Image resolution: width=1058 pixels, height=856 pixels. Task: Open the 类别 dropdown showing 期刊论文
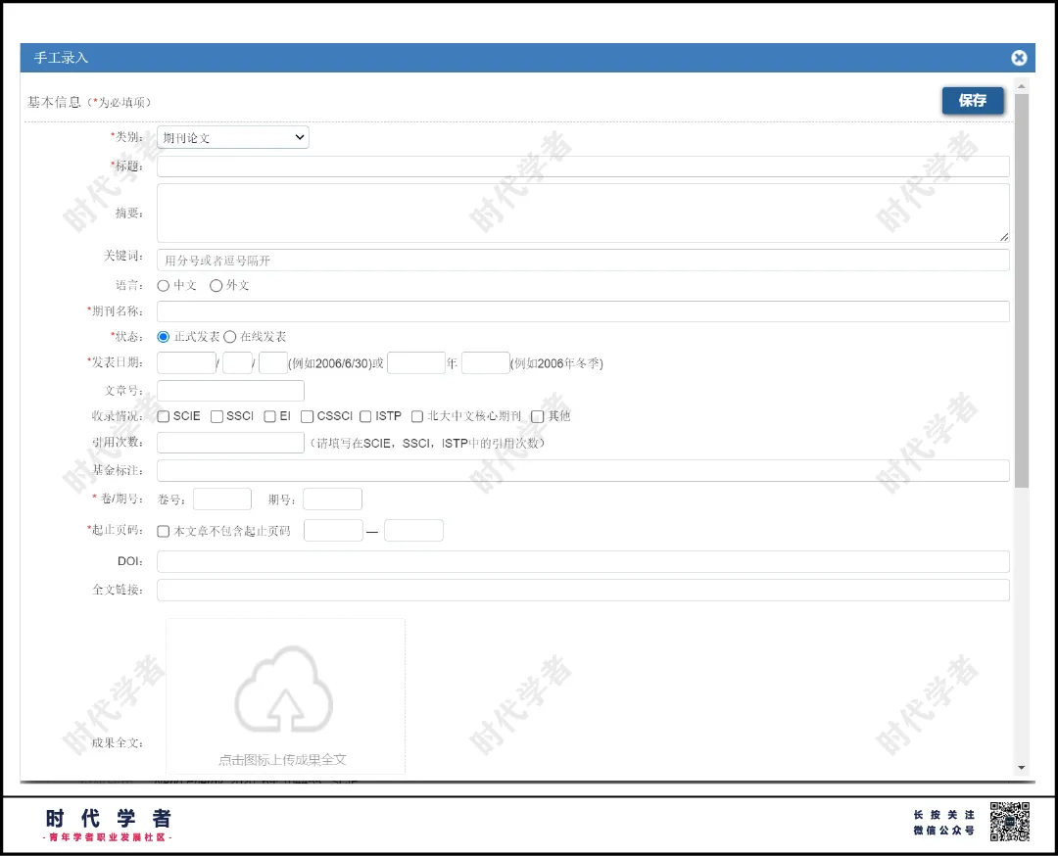click(x=233, y=138)
